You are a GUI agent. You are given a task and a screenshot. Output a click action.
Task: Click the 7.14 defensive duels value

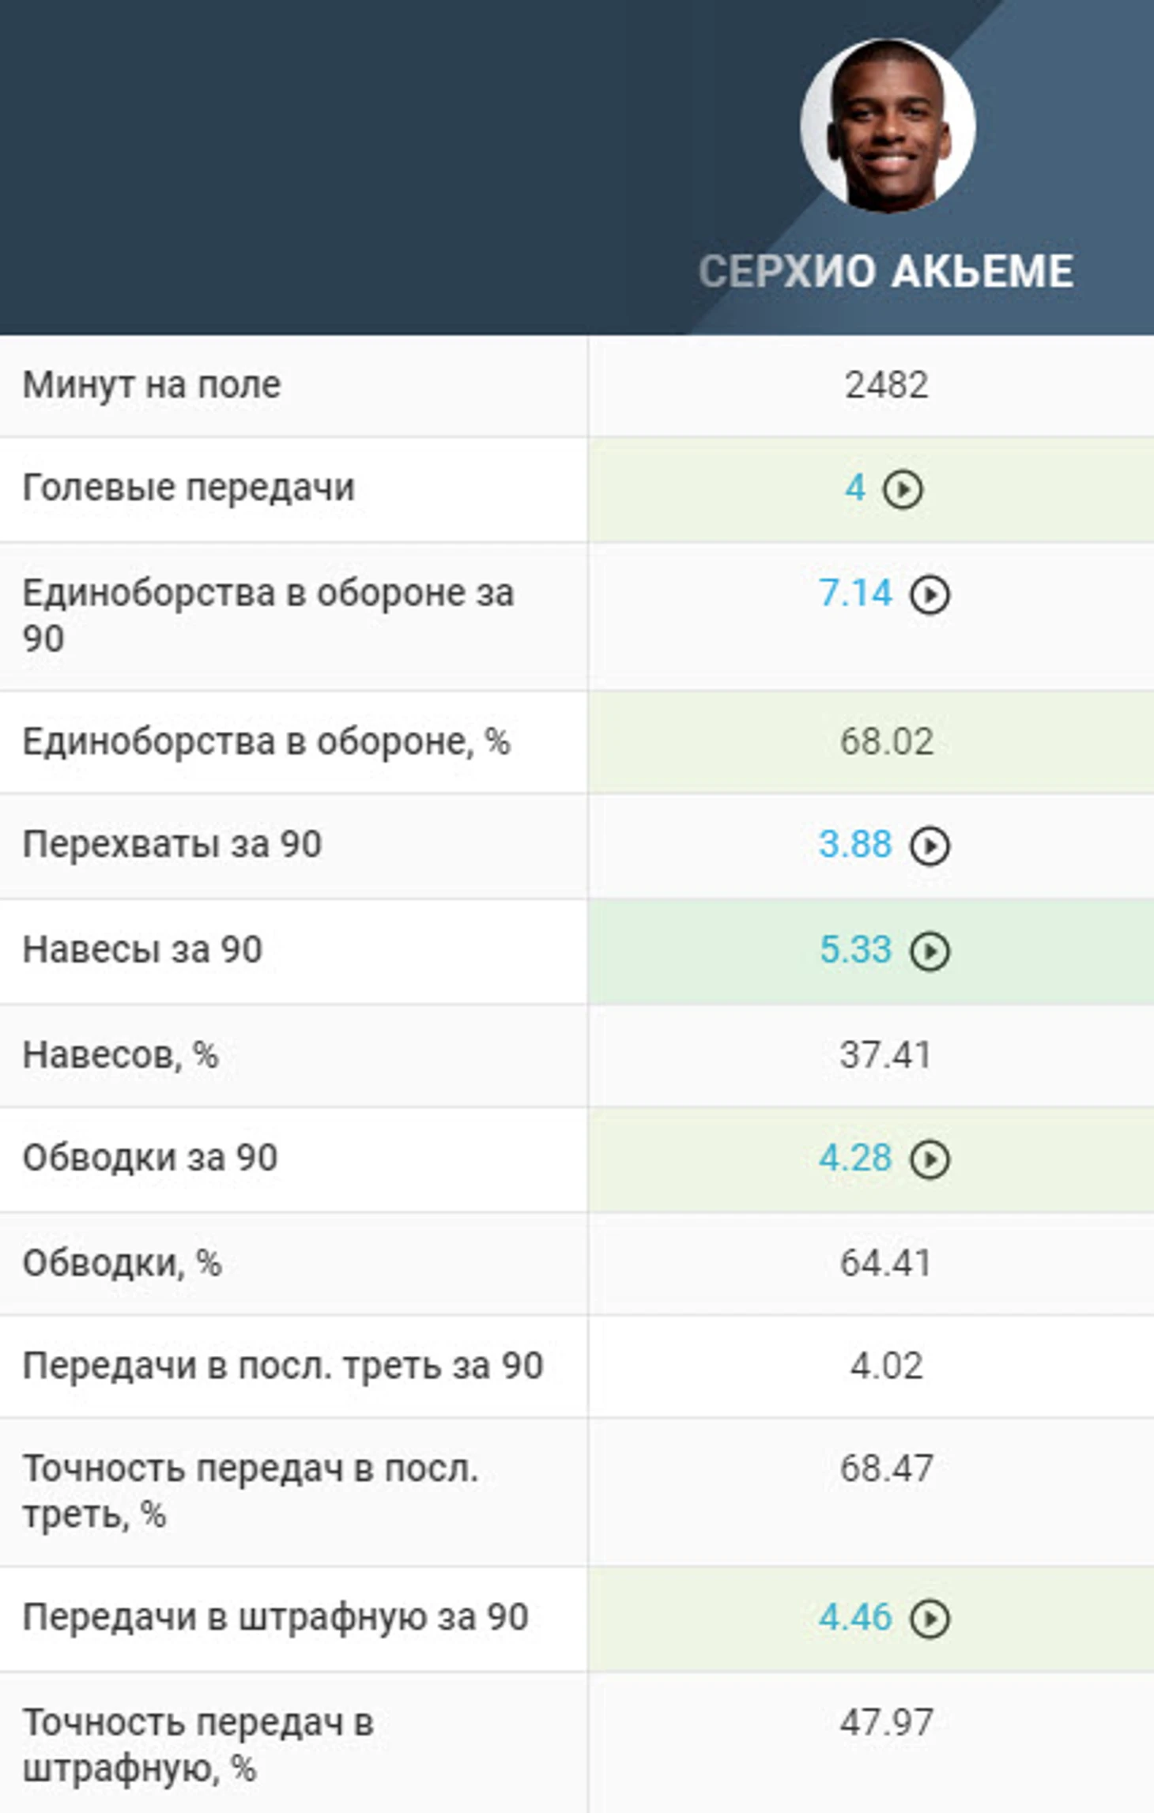[x=855, y=594]
